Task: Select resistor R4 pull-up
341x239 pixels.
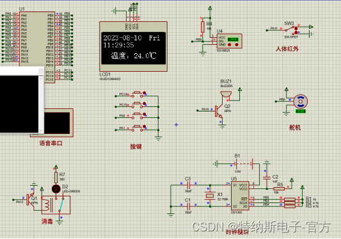Action: point(203,27)
